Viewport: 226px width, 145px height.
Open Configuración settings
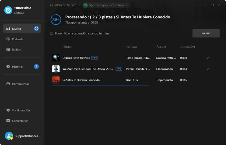22,110
